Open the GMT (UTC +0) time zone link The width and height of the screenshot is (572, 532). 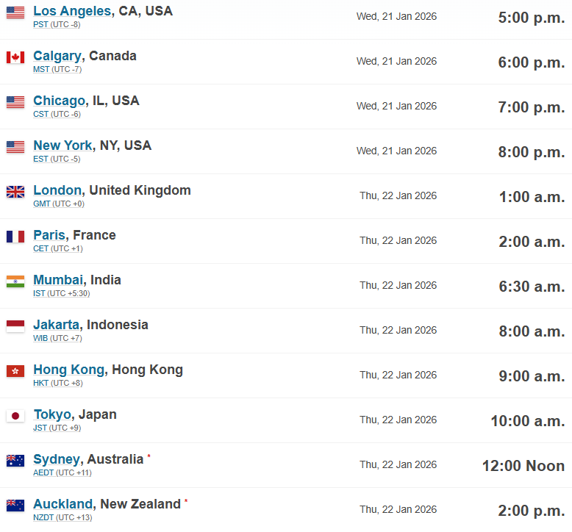point(59,204)
